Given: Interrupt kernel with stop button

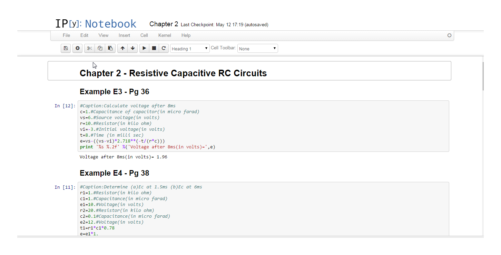Looking at the screenshot, I should click(x=154, y=48).
